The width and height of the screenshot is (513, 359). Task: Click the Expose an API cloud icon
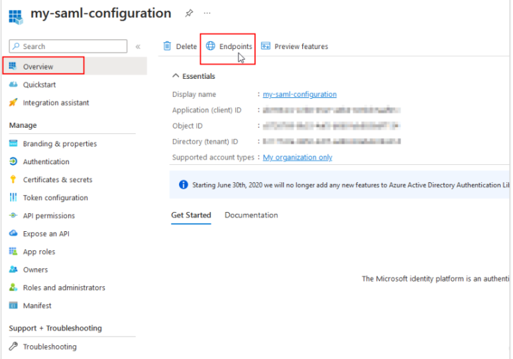(13, 233)
